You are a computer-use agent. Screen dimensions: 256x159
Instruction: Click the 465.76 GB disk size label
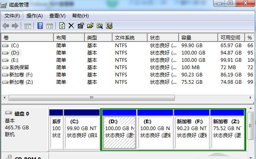click(17, 127)
